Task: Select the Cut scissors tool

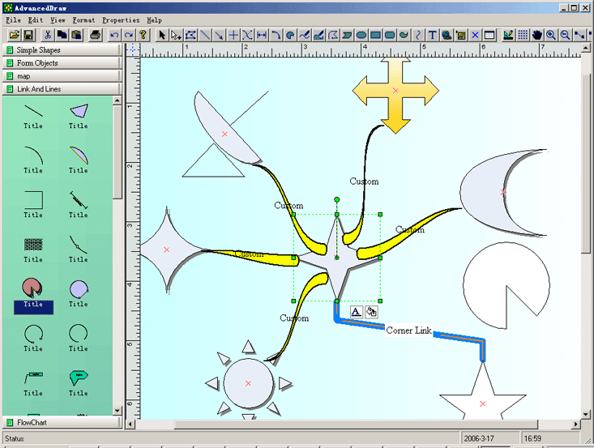Action: point(48,35)
